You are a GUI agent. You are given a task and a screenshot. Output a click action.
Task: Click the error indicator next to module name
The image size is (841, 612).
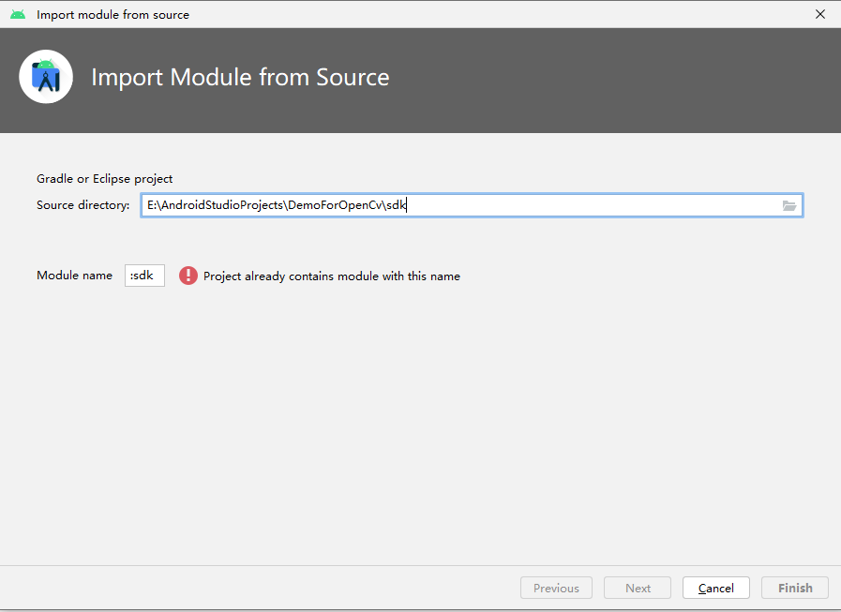(x=187, y=276)
